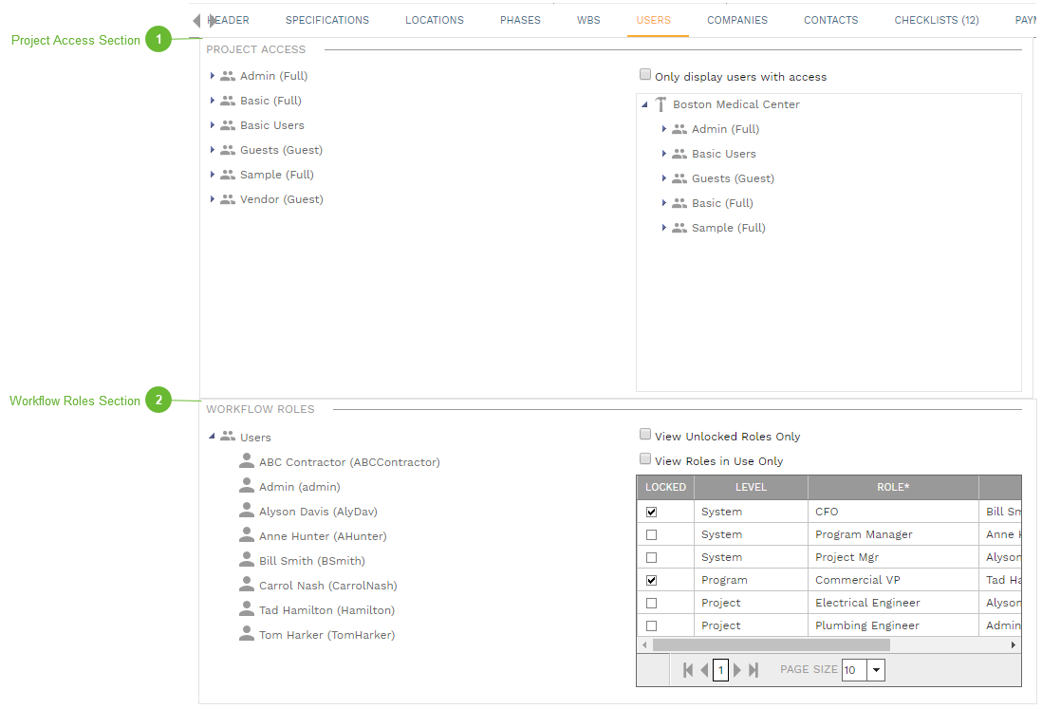Go to the next page of the roles grid
Viewport: 1042px width, 709px height.
point(737,670)
